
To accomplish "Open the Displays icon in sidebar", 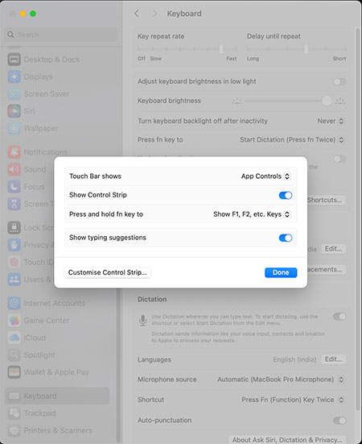I will click(14, 77).
